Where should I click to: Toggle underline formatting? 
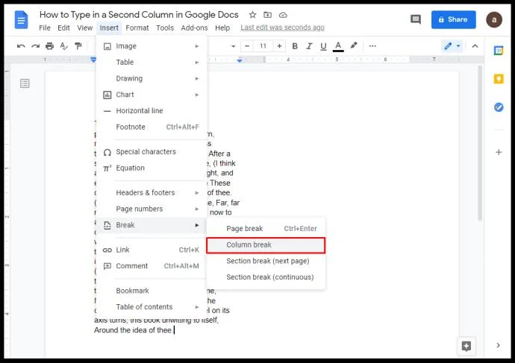323,46
